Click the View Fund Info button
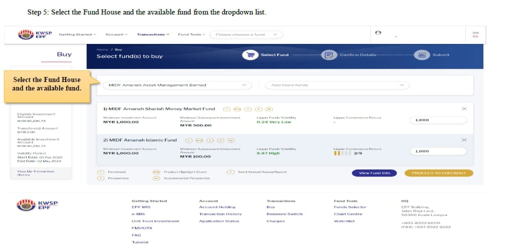The image size is (505, 250). (374, 173)
